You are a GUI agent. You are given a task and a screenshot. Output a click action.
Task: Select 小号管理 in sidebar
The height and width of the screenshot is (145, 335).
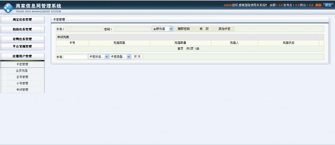click(x=22, y=83)
